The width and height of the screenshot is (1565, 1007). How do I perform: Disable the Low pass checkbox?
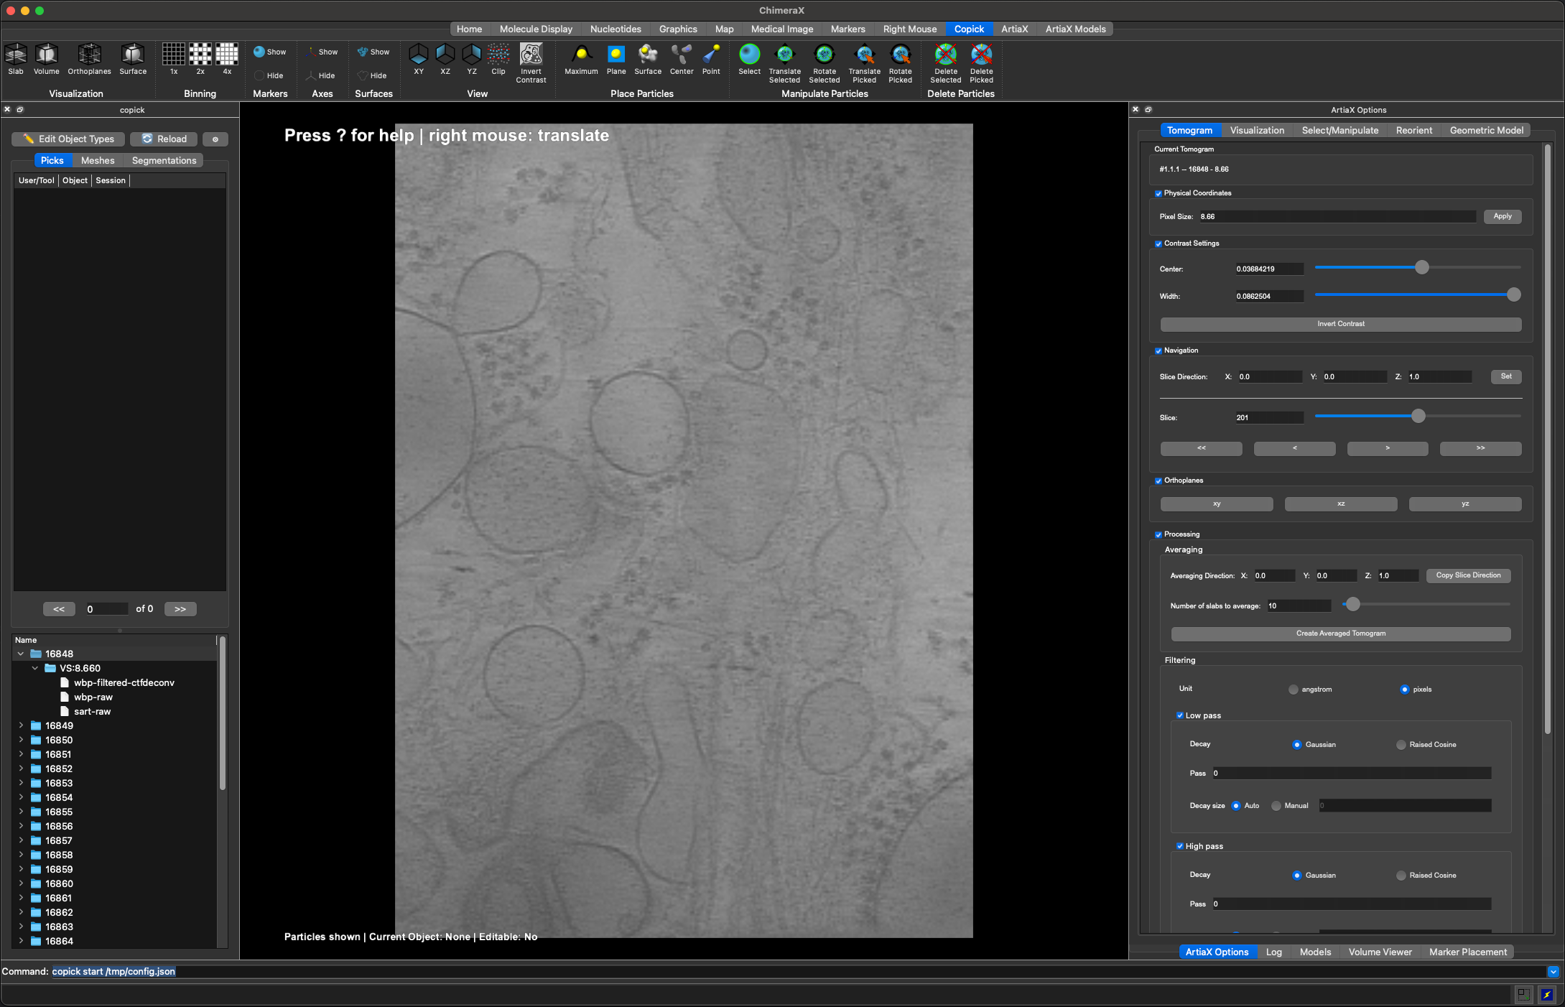click(1180, 715)
